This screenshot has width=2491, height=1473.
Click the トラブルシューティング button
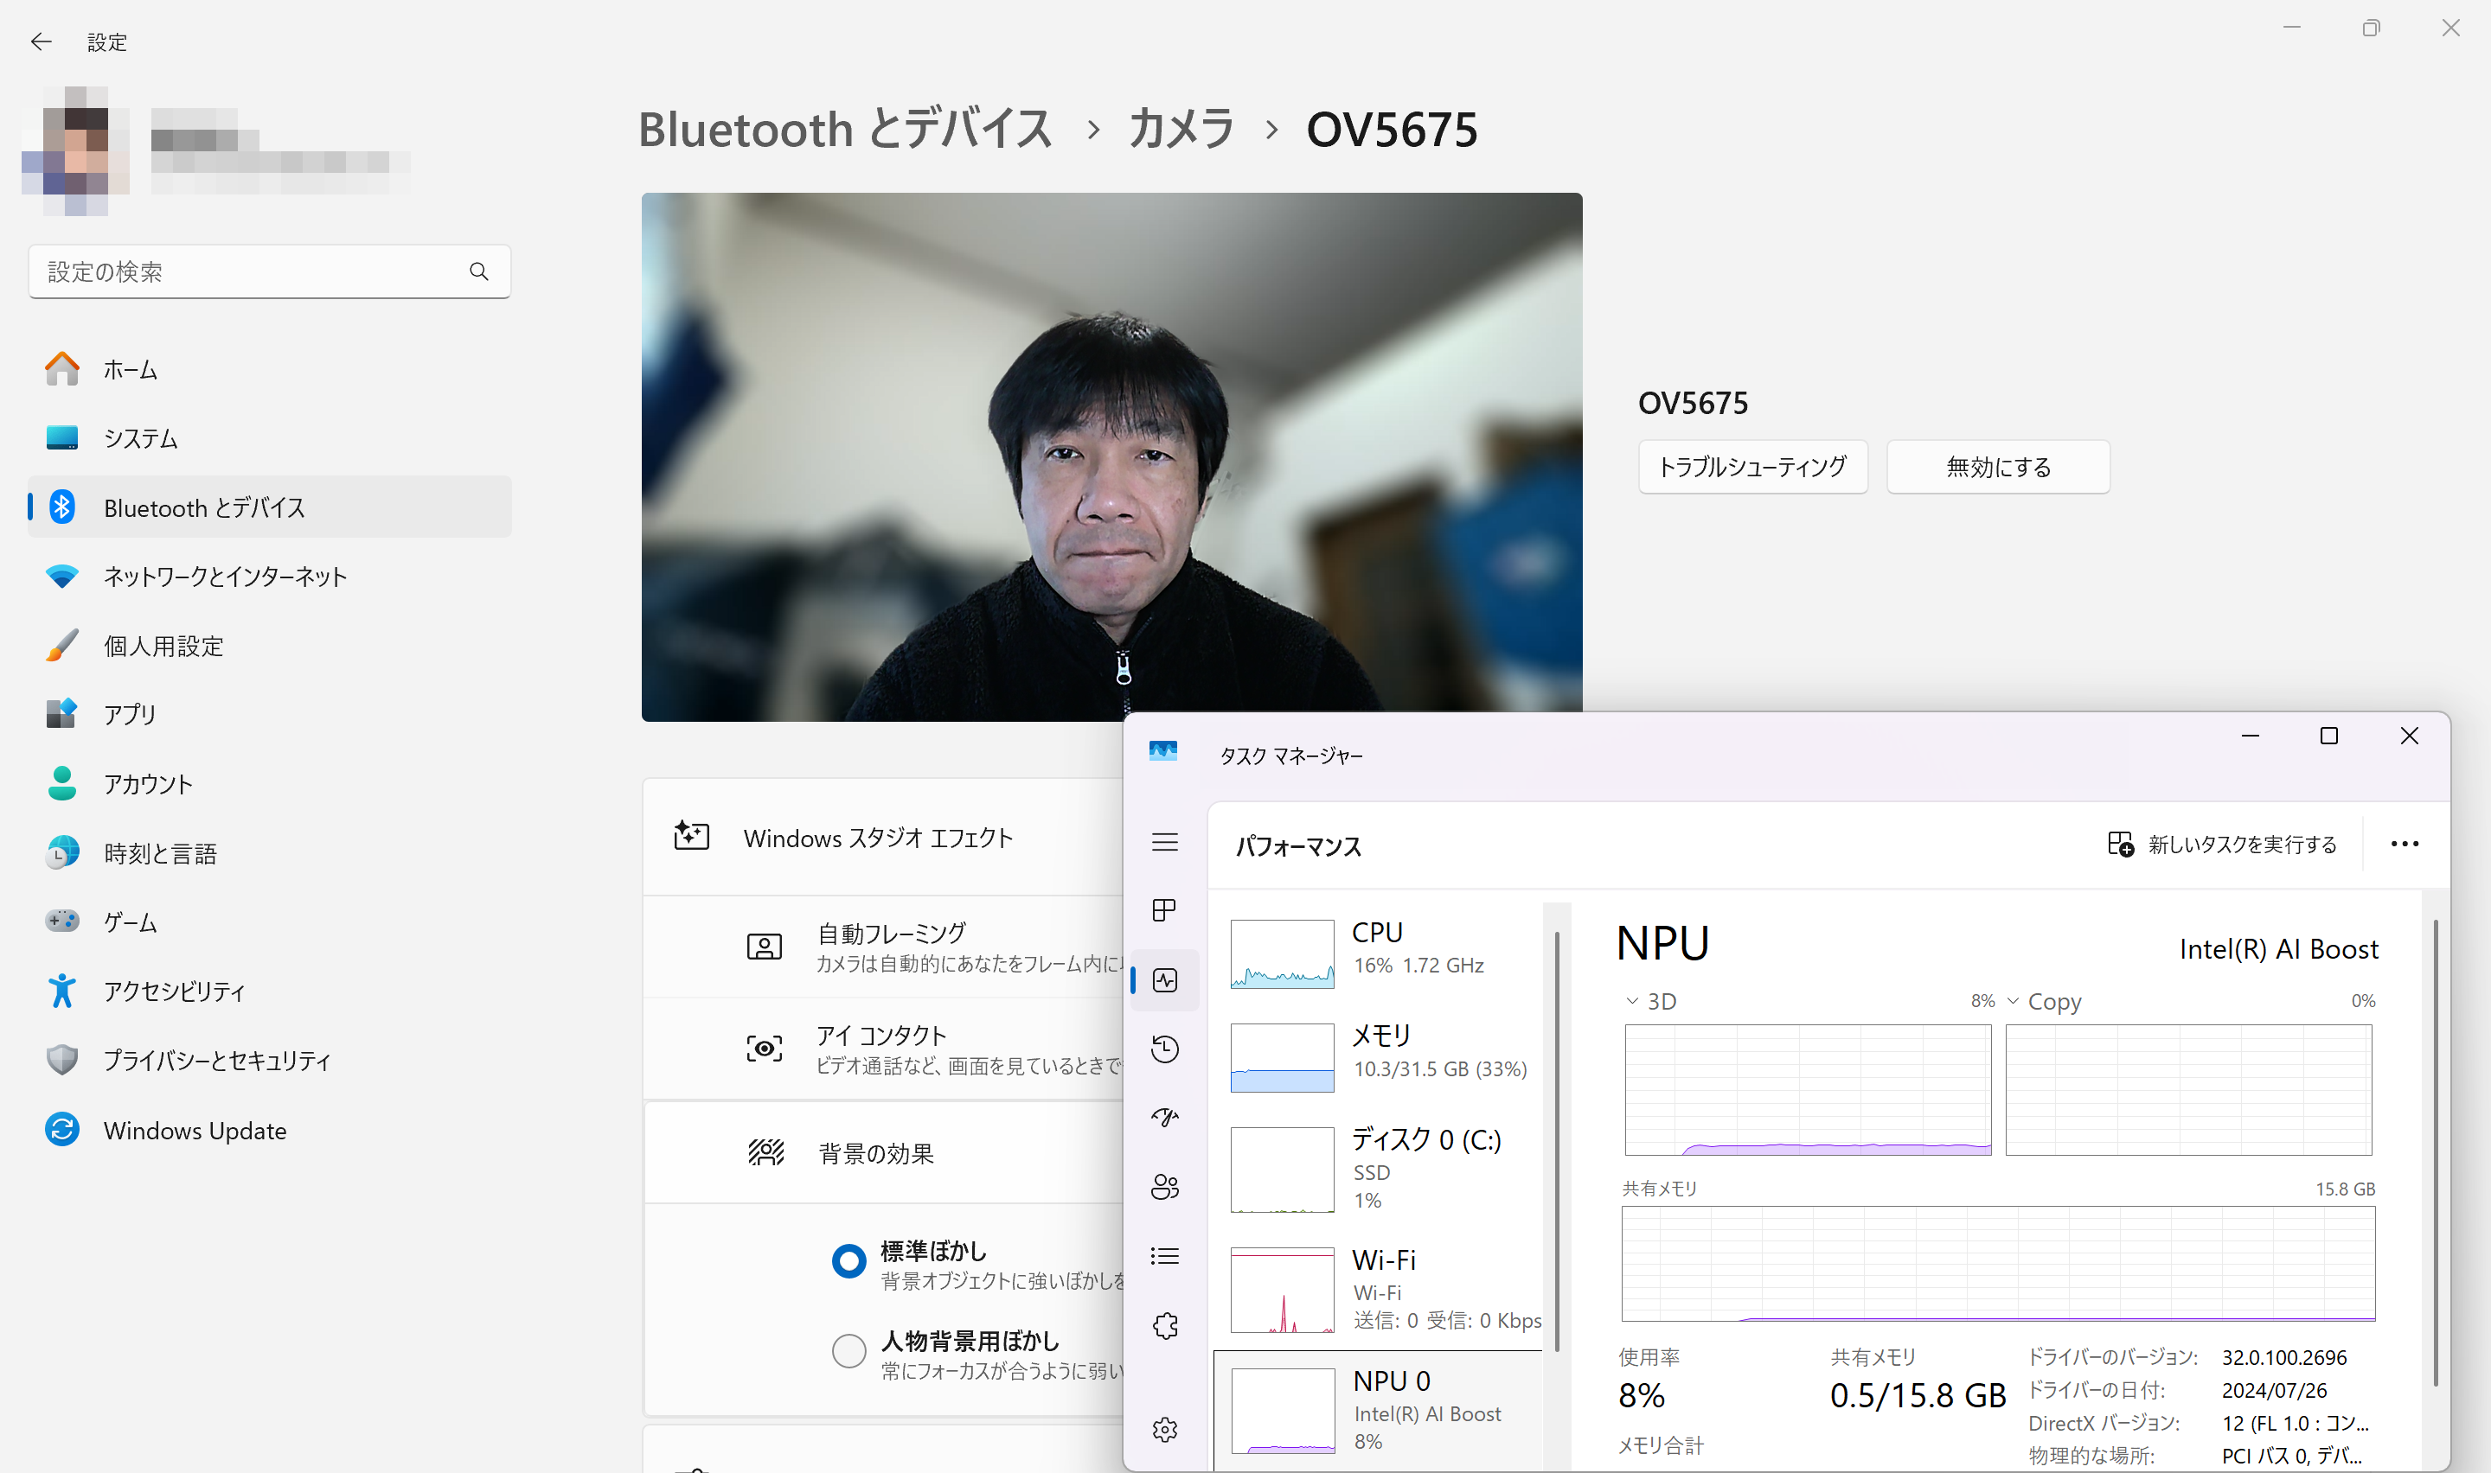tap(1752, 467)
